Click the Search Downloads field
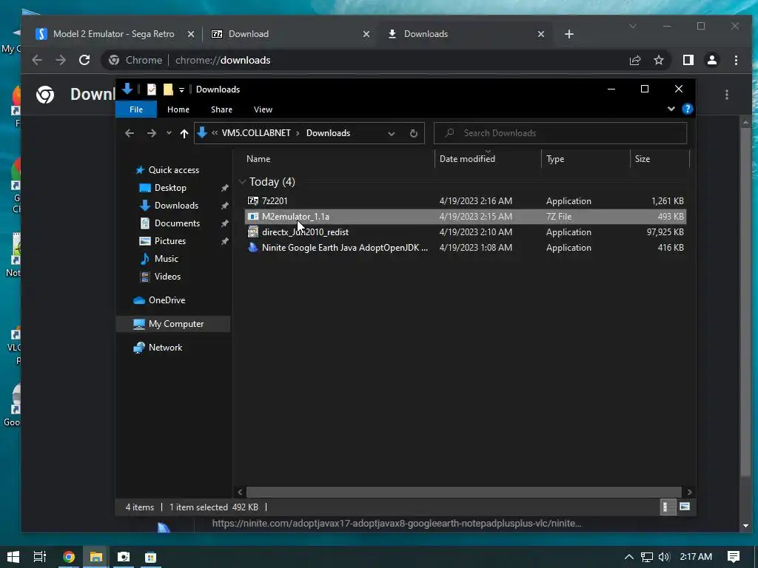The height and width of the screenshot is (568, 758). click(560, 133)
